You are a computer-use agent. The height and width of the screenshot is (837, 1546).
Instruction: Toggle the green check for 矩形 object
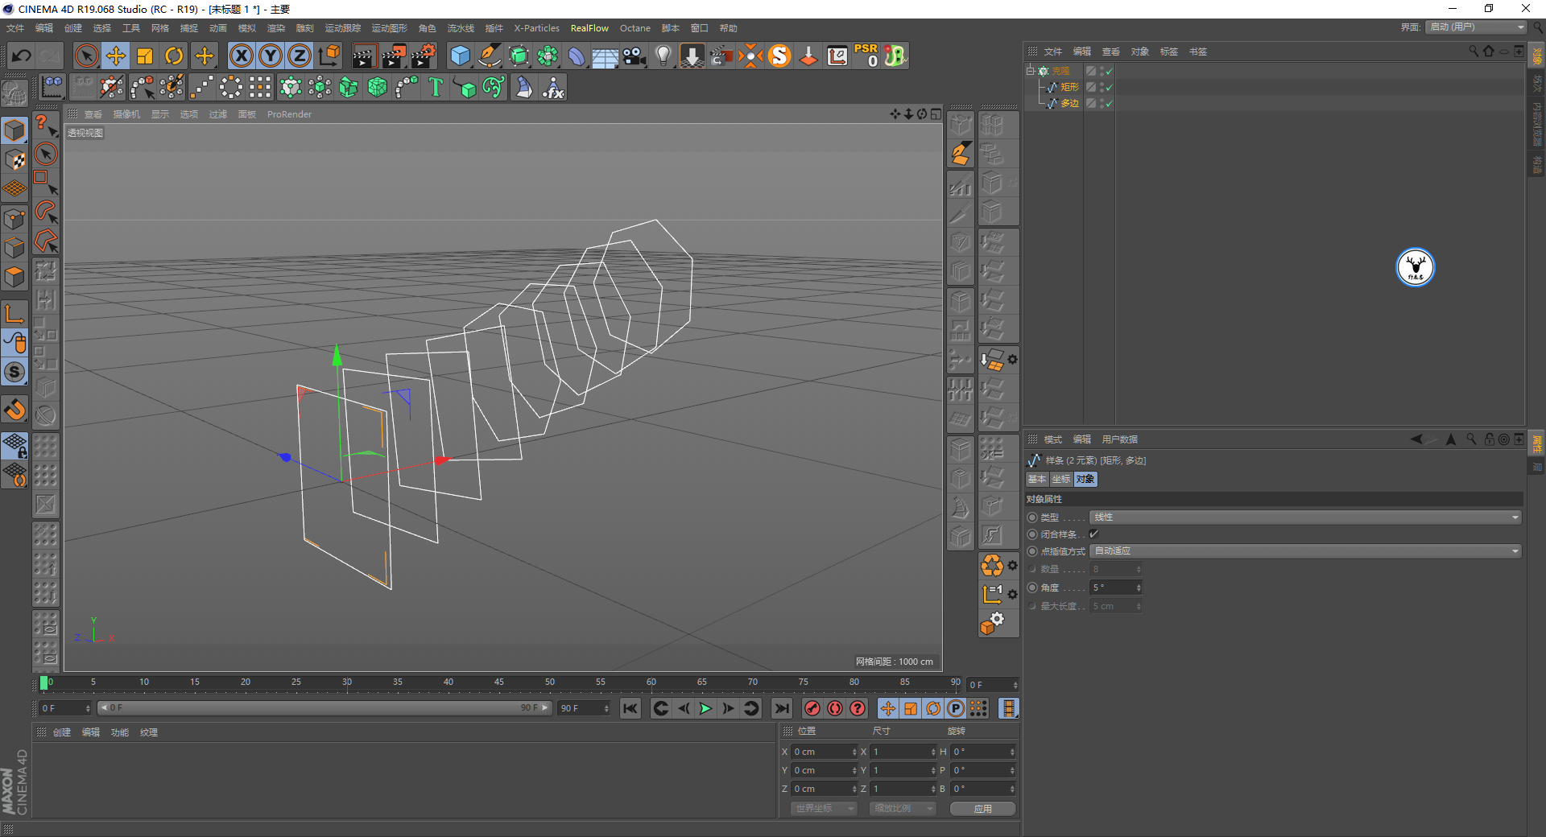(1110, 87)
